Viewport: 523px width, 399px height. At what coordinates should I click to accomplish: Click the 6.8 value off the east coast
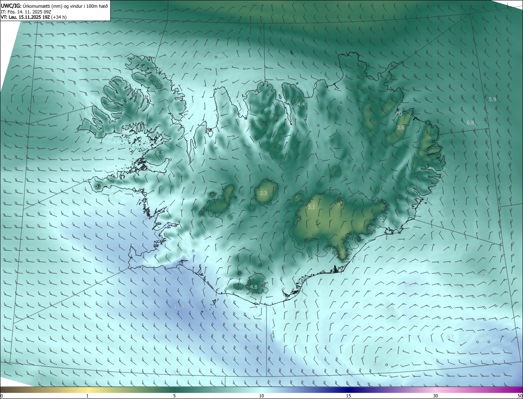pos(470,123)
